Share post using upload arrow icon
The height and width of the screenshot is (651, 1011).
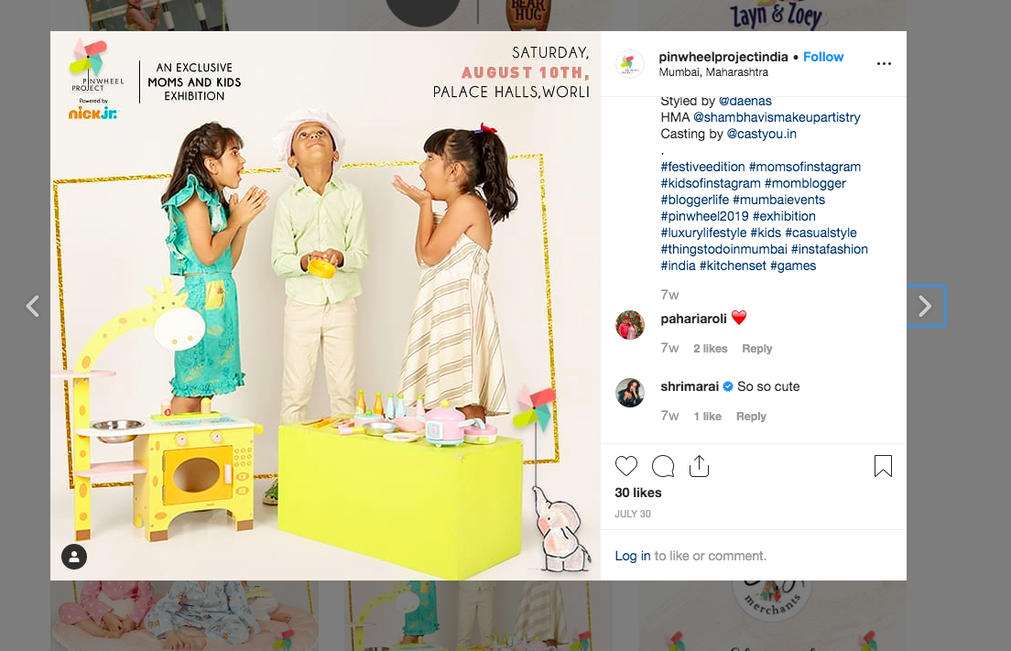click(x=699, y=466)
